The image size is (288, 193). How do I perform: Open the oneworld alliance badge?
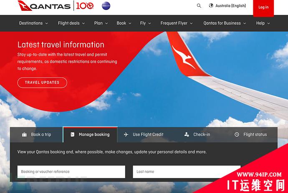click(x=106, y=6)
